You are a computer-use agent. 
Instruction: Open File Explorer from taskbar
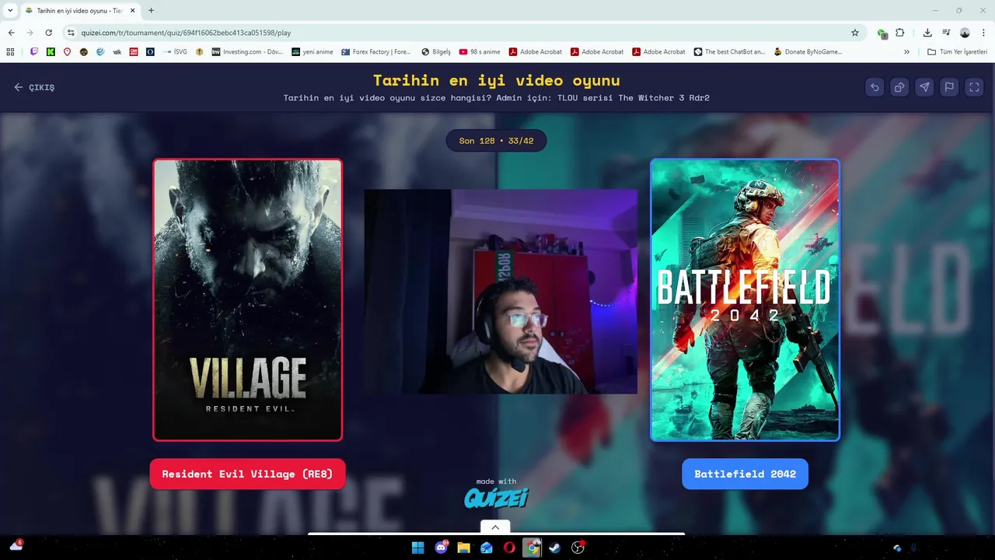[x=463, y=548]
